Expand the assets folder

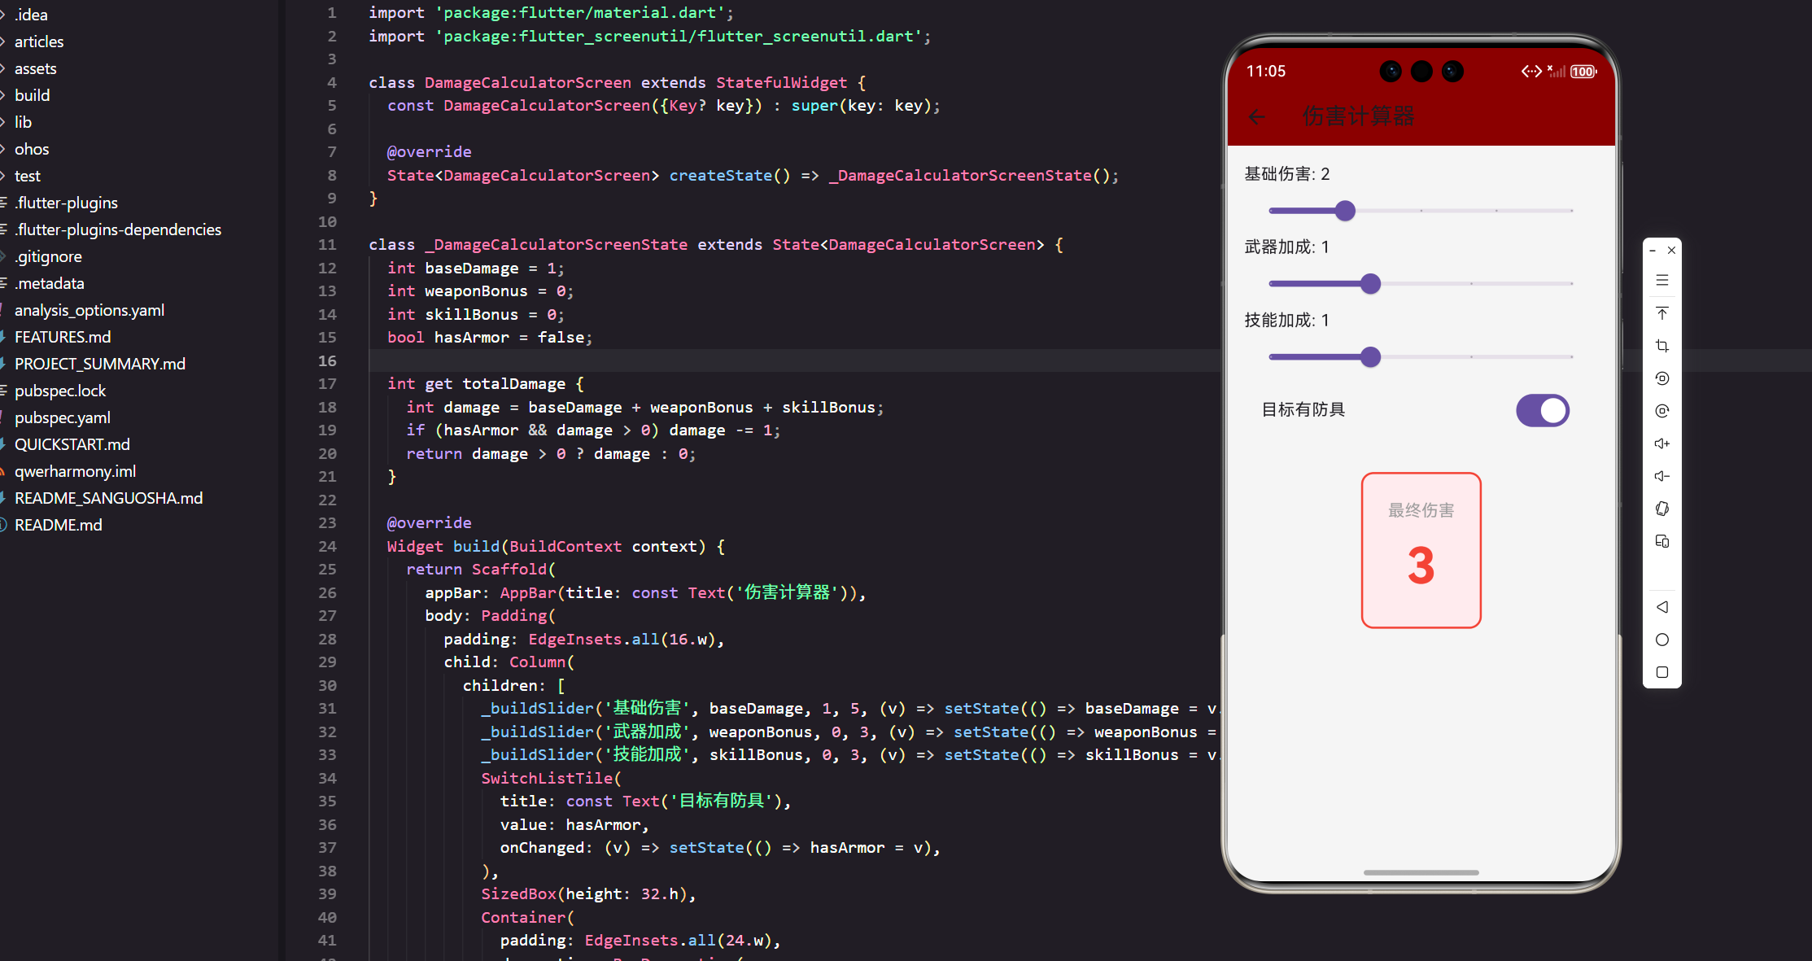35,68
